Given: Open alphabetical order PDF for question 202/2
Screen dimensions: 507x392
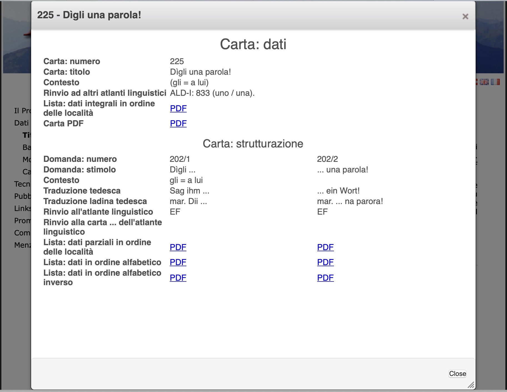Looking at the screenshot, I should tap(325, 262).
